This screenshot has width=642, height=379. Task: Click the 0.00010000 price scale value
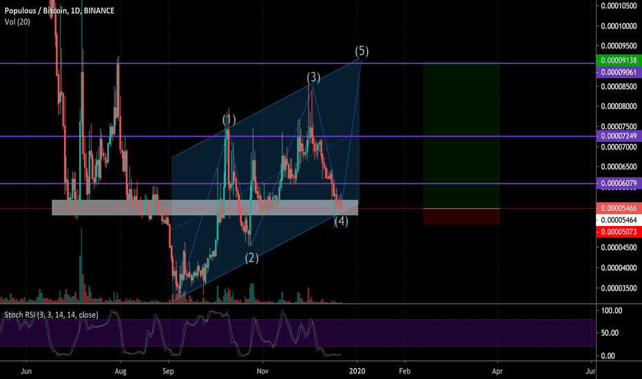(619, 25)
